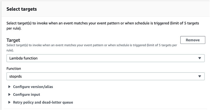Click the Retry policy and dead-letter queue label
This screenshot has height=110, width=210.
pos(43,102)
